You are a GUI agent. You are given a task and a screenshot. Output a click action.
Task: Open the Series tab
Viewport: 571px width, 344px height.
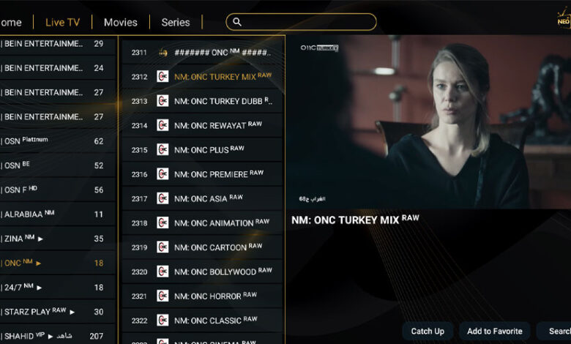click(176, 23)
